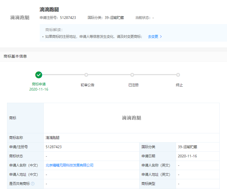Click the help icon beside 是否共有商标
This screenshot has width=227, height=189.
(33, 184)
